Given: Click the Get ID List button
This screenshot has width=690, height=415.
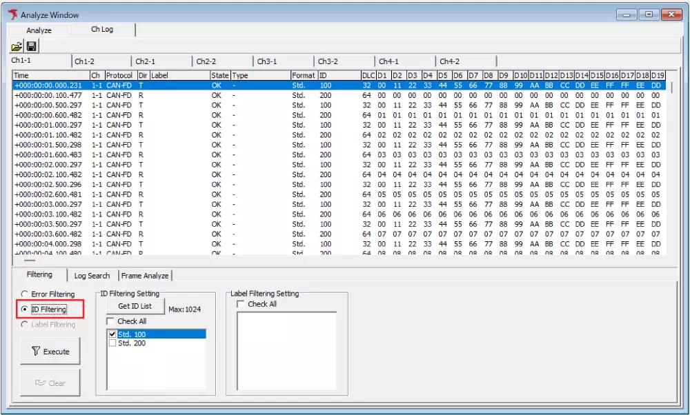Looking at the screenshot, I should [135, 306].
